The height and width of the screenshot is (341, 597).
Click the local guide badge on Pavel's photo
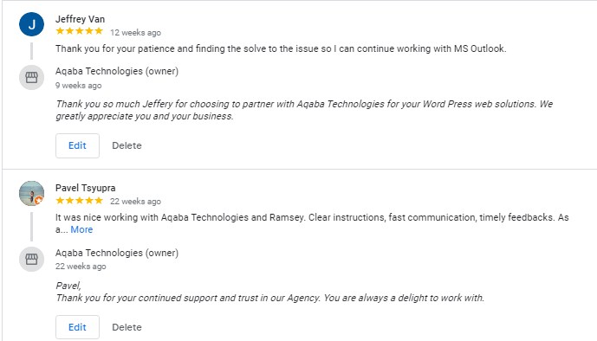pos(38,200)
